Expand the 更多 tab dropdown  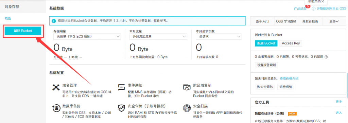tap(334, 21)
